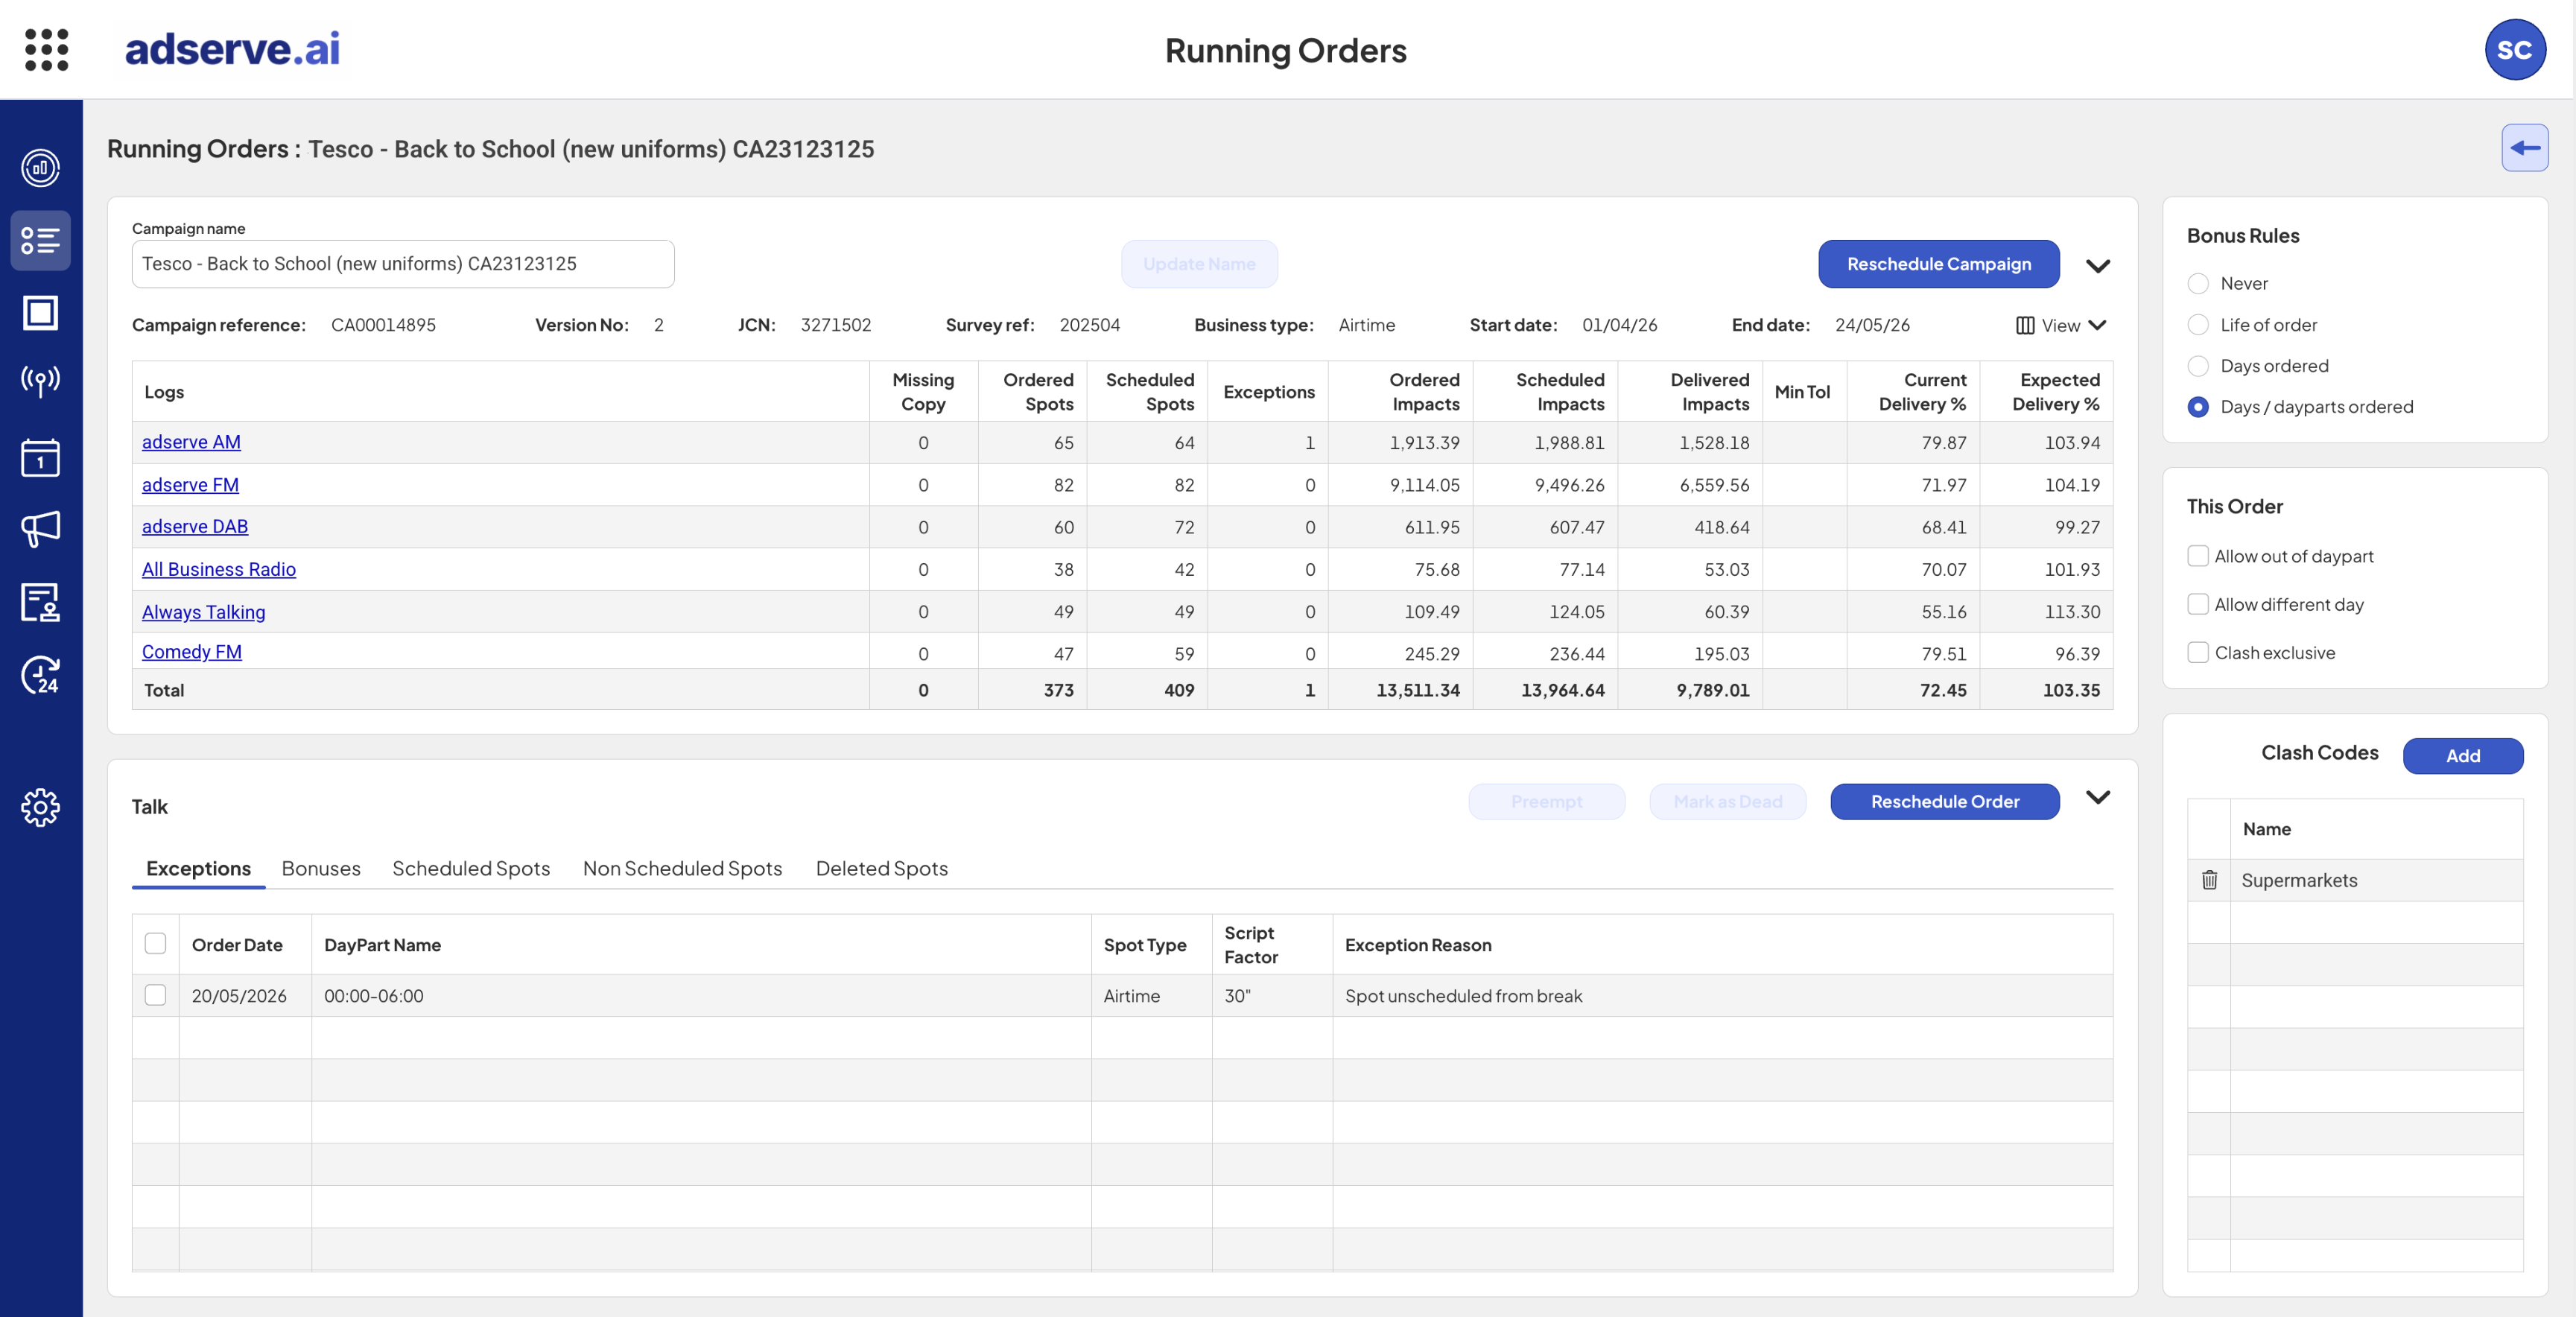Click the back arrow button
The width and height of the screenshot is (2576, 1317).
(2524, 148)
